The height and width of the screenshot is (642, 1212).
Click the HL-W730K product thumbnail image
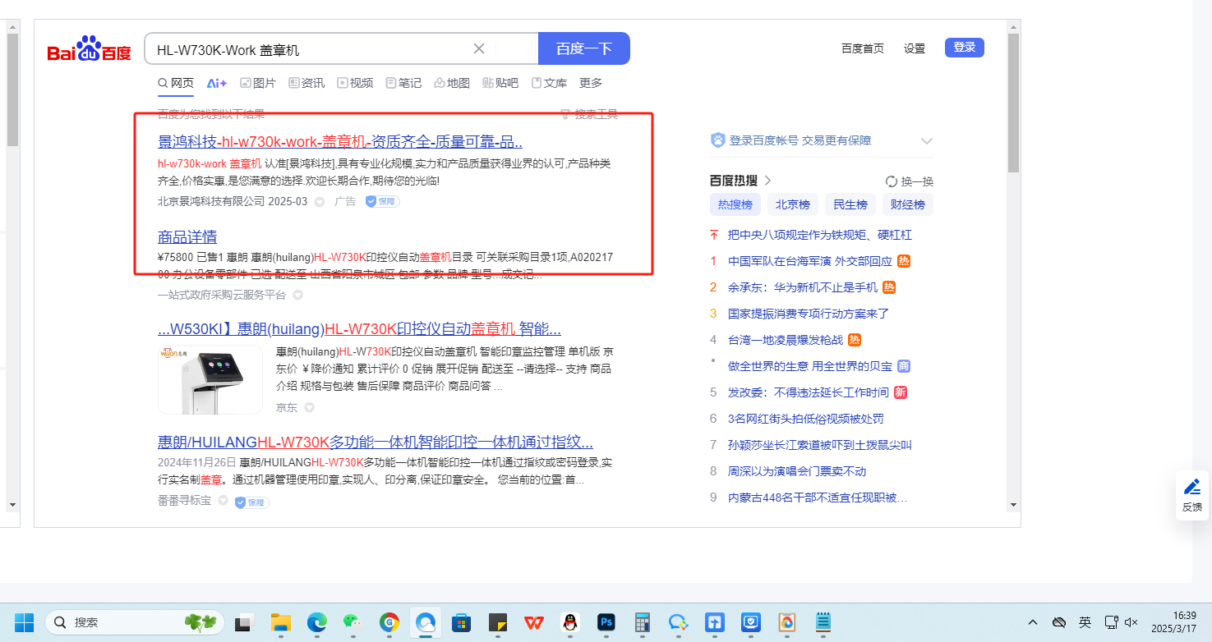(210, 379)
